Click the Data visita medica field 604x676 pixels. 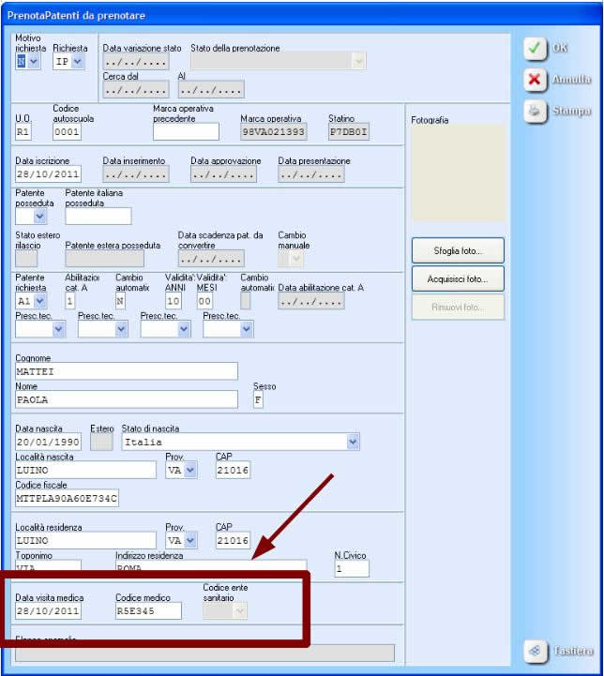[48, 611]
